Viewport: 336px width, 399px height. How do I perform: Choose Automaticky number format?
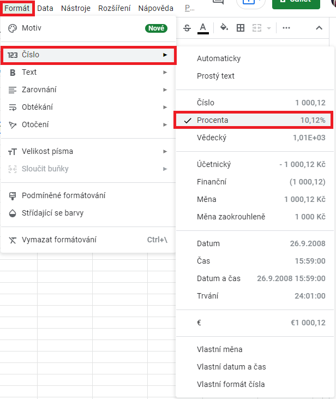[219, 58]
